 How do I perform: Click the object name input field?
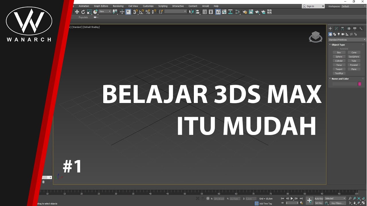345,84
